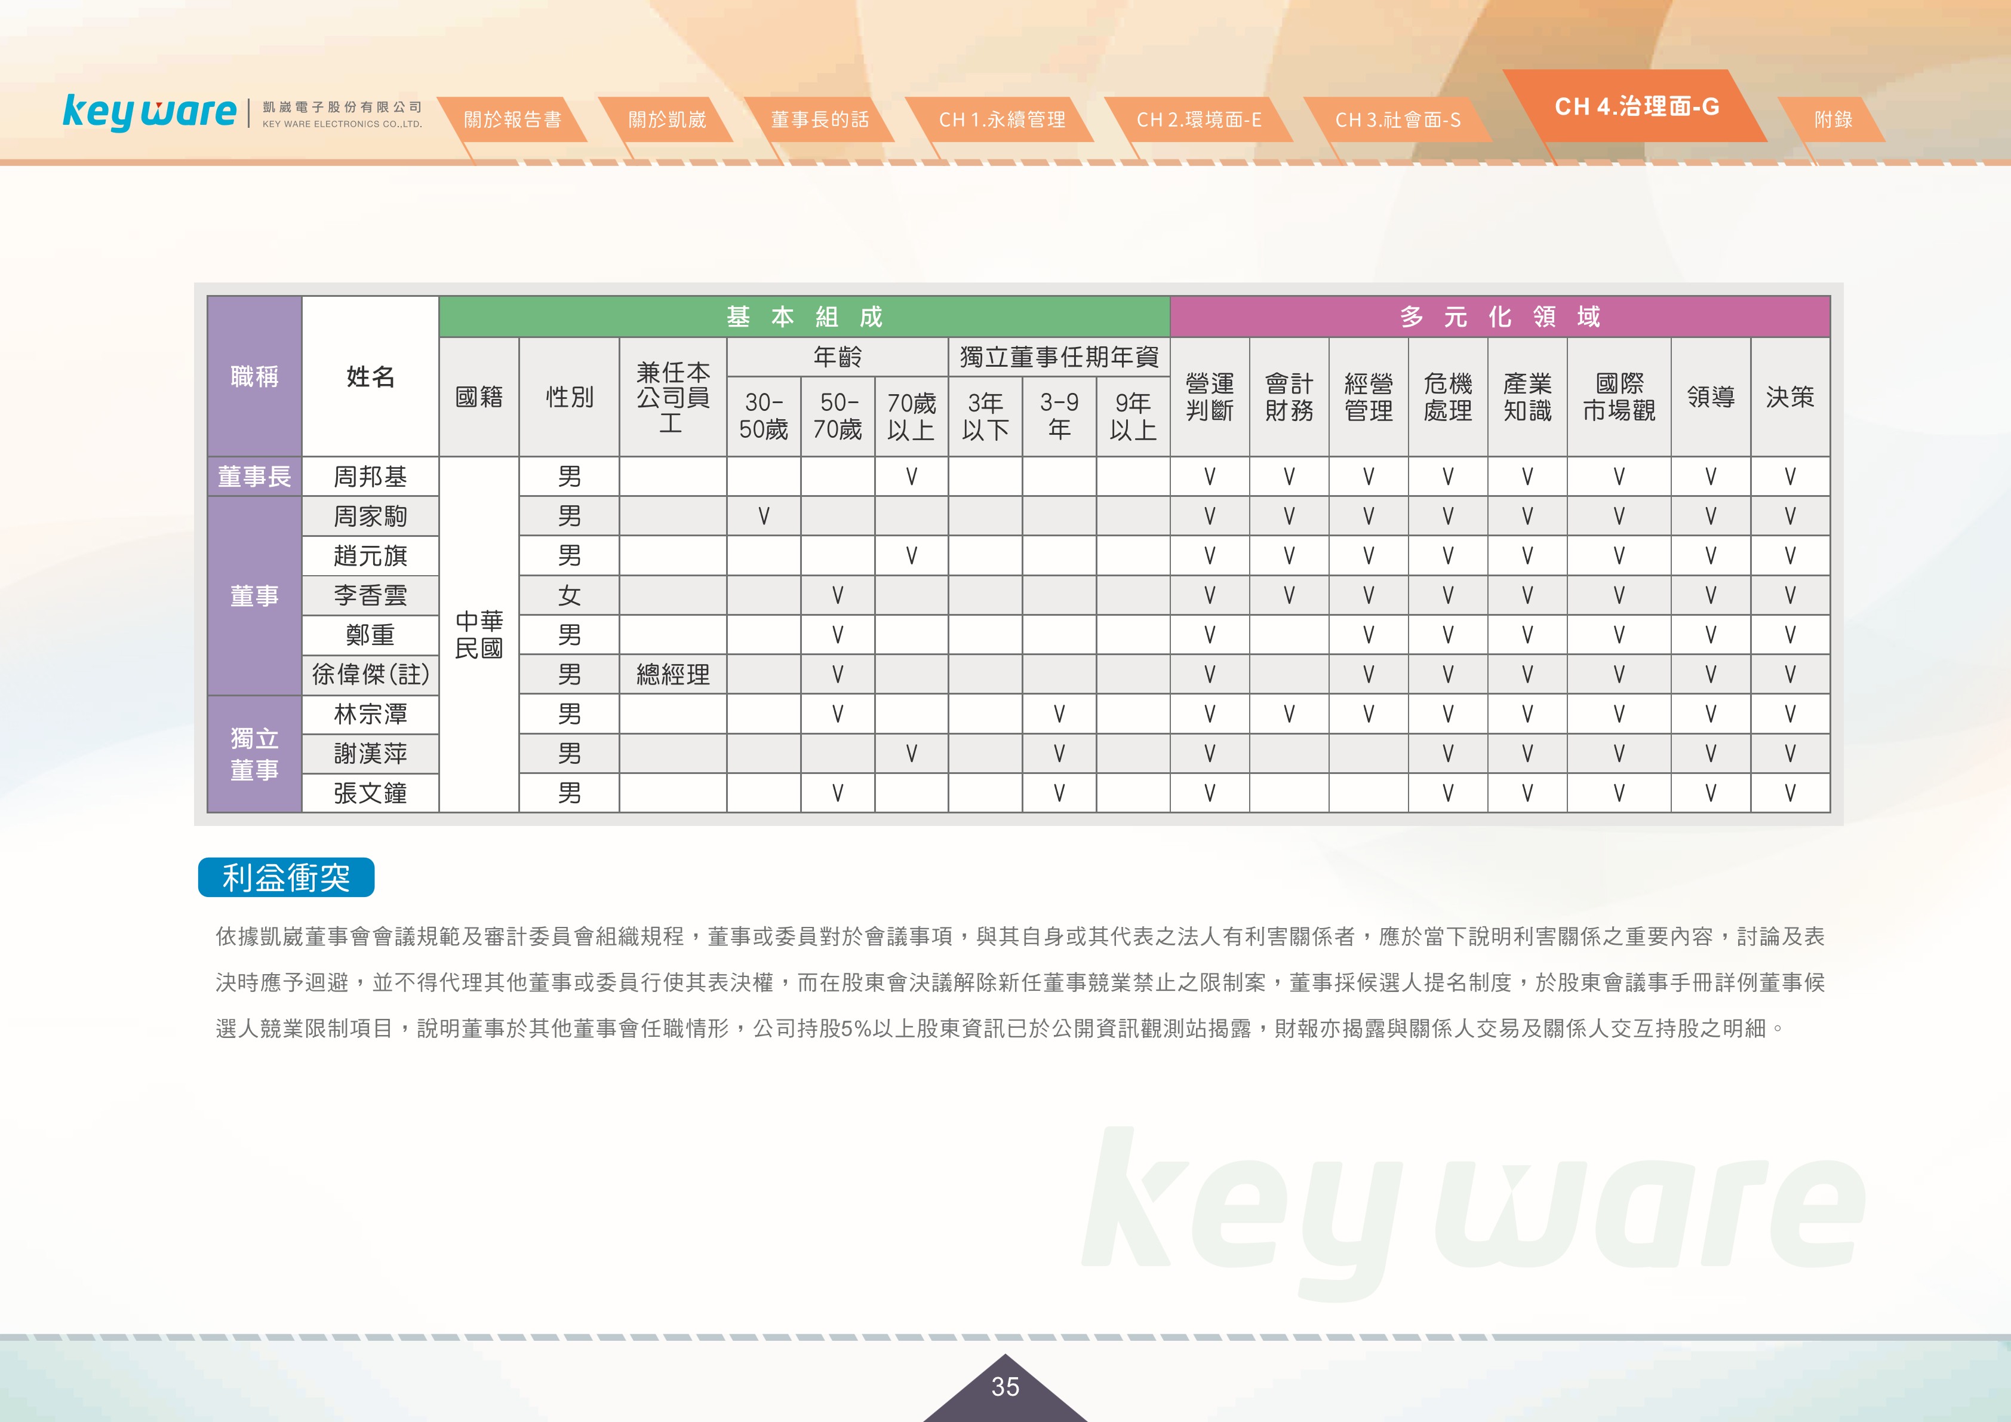Image resolution: width=2011 pixels, height=1422 pixels.
Task: Select the CH 1.永續管理 tab
Action: tap(1001, 119)
